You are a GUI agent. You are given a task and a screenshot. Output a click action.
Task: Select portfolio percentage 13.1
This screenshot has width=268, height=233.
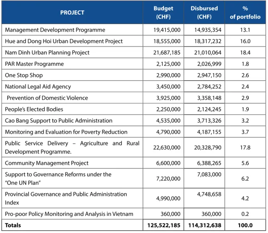pos(245,30)
